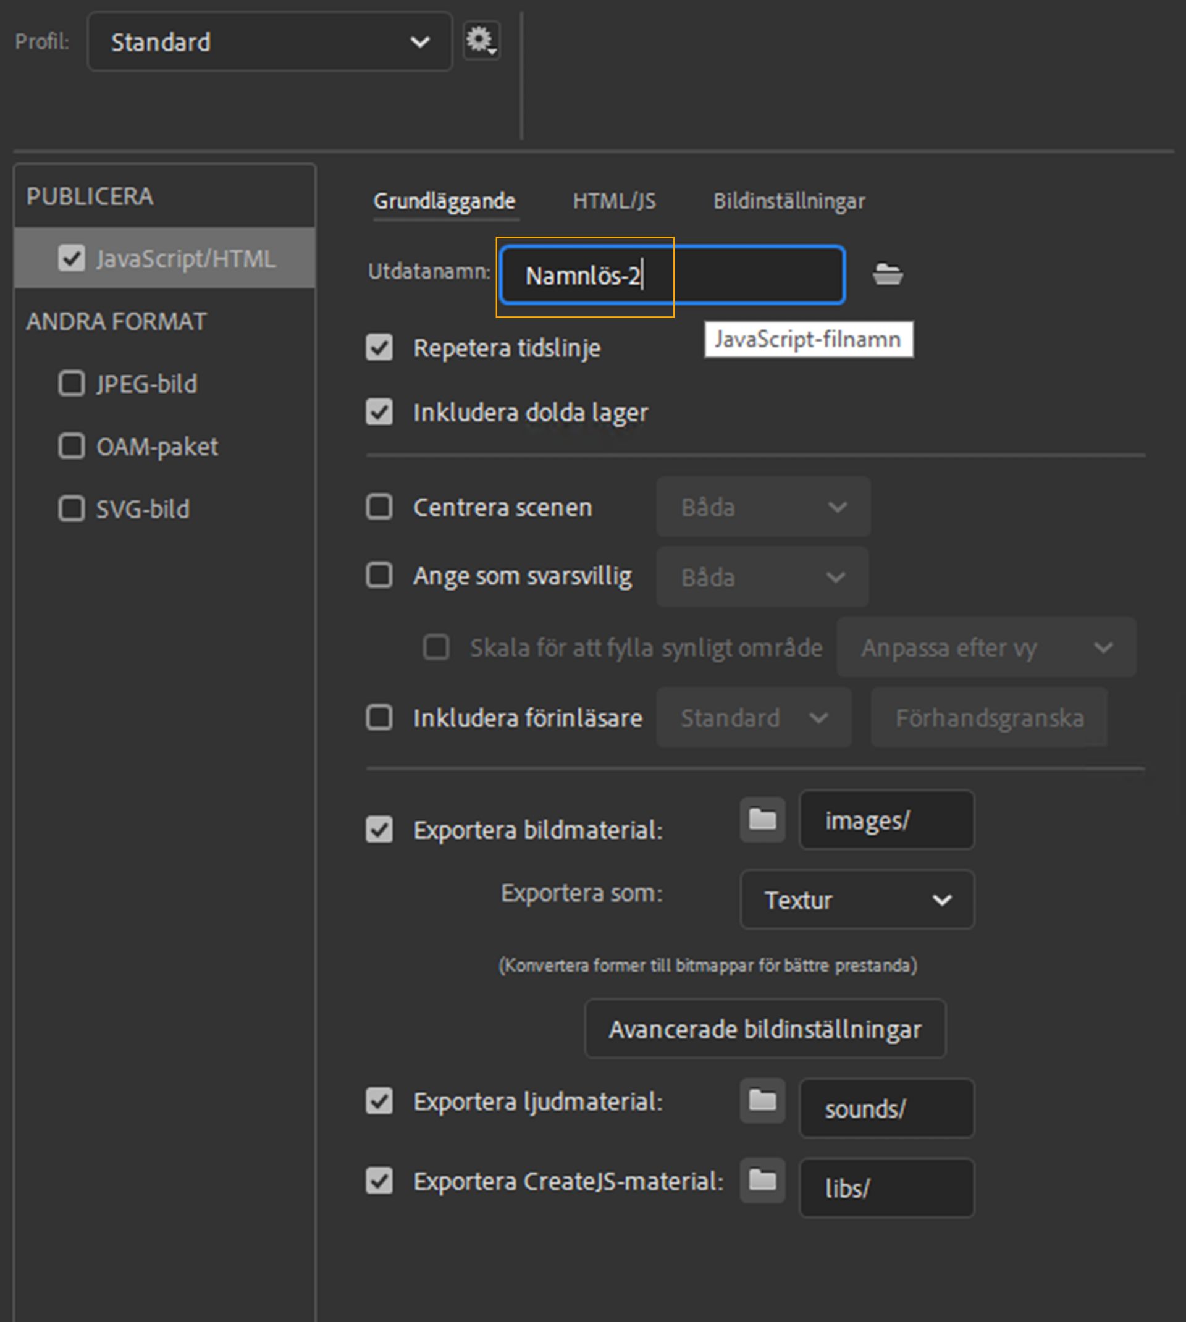Toggle the Repetera tidslinje checkbox
Viewport: 1186px width, 1322px height.
pos(379,347)
